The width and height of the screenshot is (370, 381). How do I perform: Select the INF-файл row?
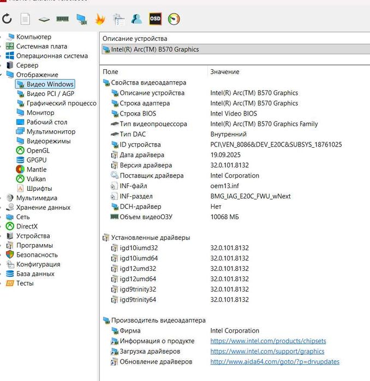175,186
